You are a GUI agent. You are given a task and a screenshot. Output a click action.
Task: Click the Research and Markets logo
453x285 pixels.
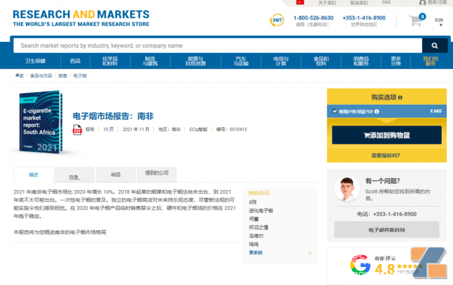coord(81,18)
